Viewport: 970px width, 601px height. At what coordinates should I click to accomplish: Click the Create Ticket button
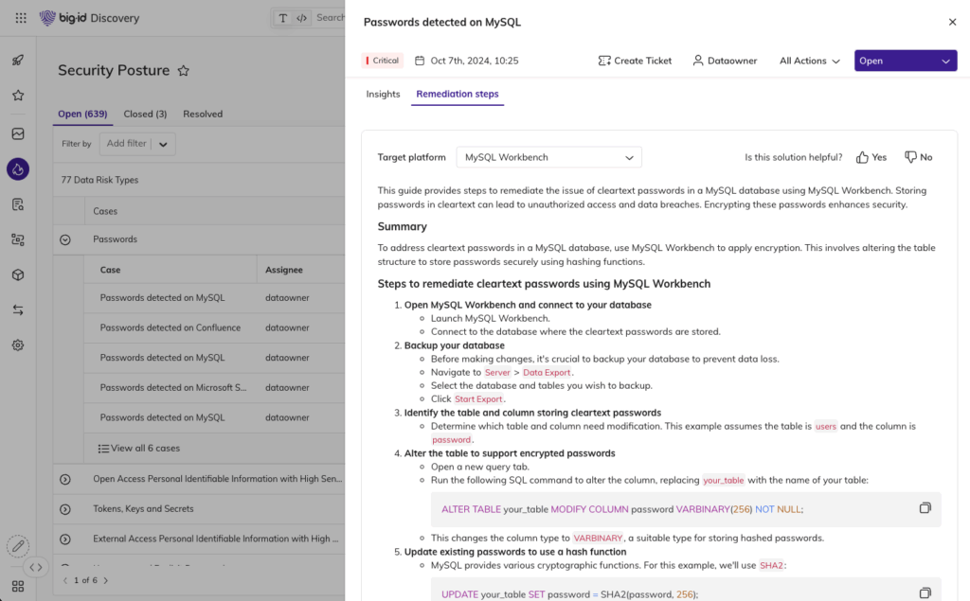(635, 61)
